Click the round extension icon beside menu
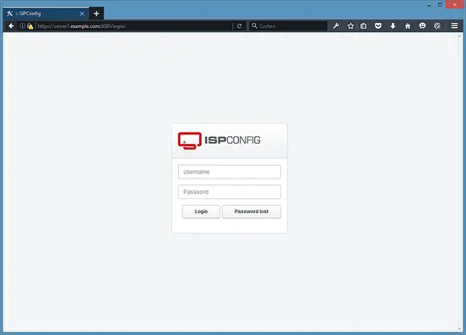Image resolution: width=466 pixels, height=335 pixels. coord(437,26)
